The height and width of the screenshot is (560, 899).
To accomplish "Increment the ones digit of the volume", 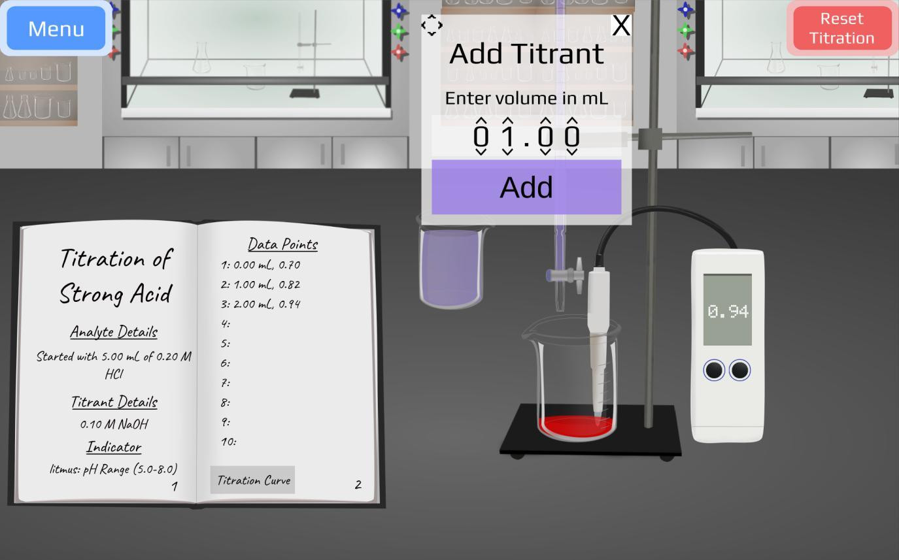I will coord(507,121).
